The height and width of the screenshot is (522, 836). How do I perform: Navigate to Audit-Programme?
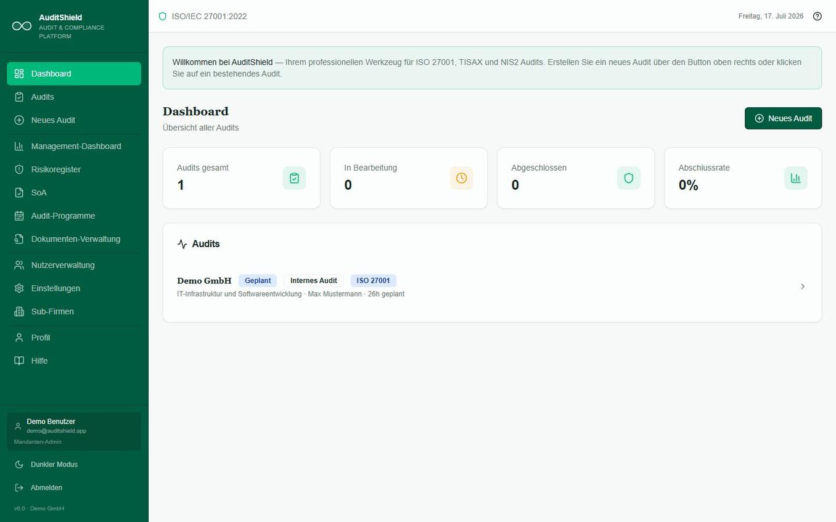click(74, 216)
